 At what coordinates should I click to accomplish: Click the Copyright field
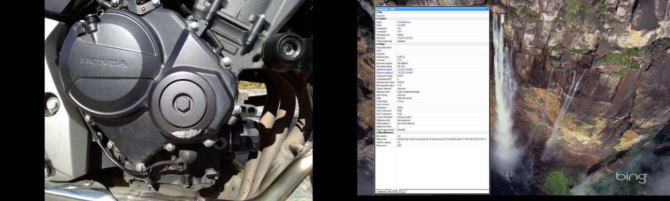[x=442, y=54]
